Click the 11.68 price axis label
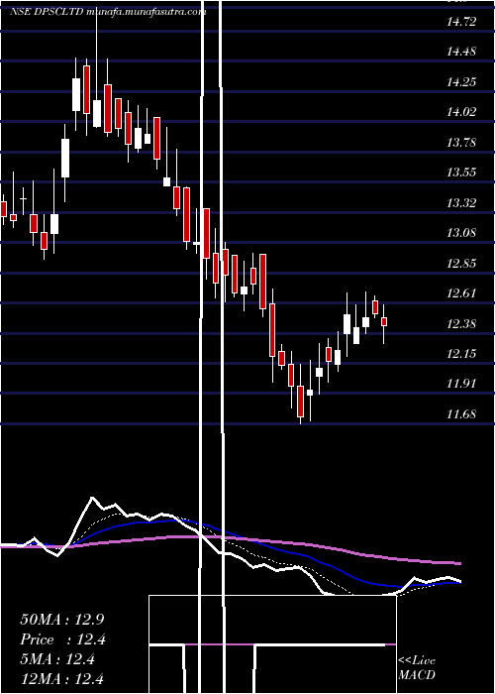Image resolution: width=495 pixels, height=694 pixels. (x=461, y=414)
